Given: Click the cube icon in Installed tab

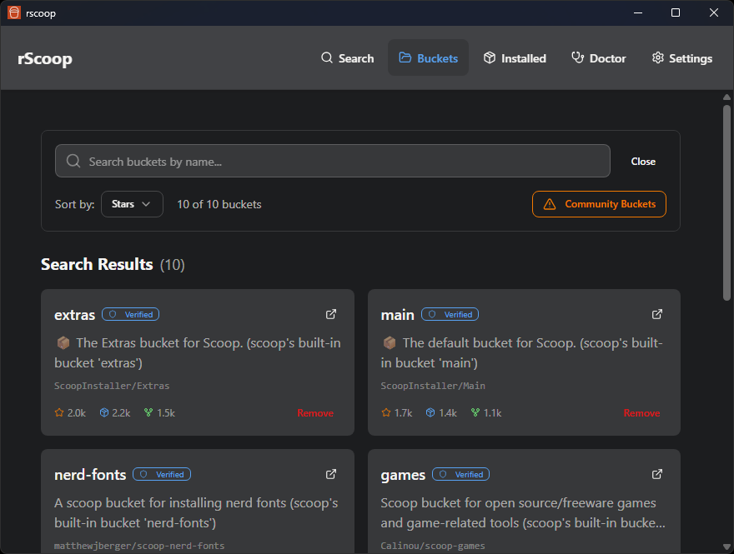Looking at the screenshot, I should (489, 57).
